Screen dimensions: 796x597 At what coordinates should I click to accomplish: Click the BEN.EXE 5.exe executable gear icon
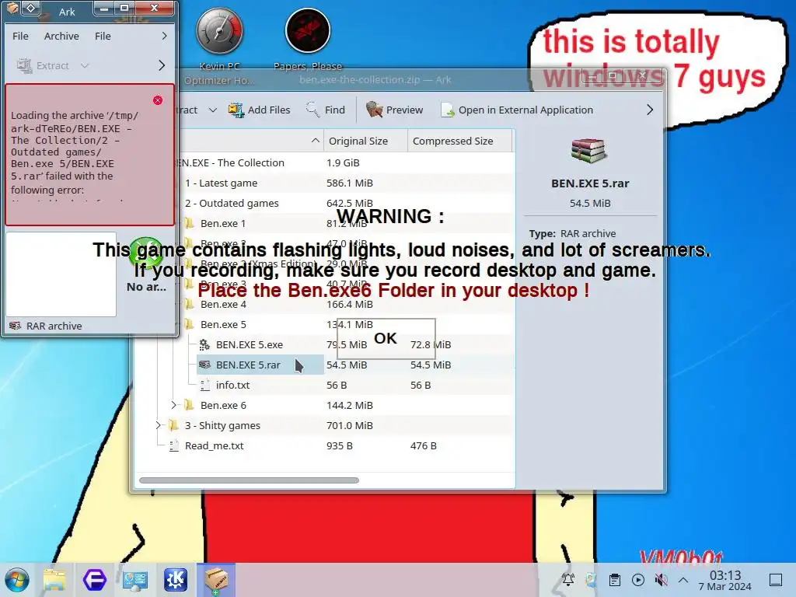coord(204,344)
